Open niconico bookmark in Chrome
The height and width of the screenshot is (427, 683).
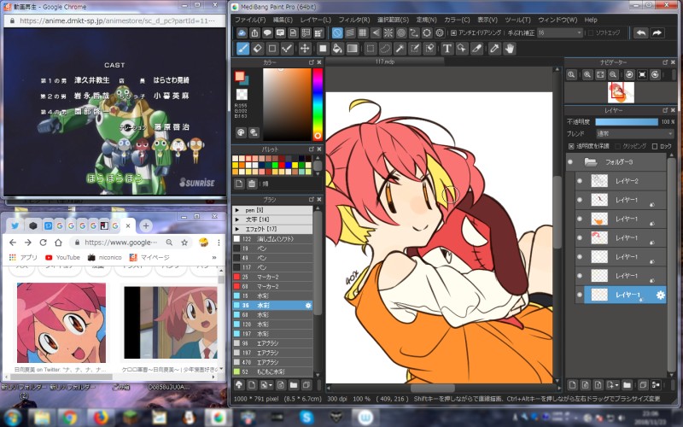[104, 258]
